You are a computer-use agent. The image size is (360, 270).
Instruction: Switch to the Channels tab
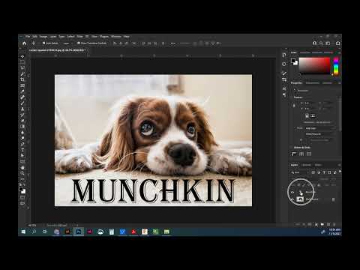pos(306,165)
